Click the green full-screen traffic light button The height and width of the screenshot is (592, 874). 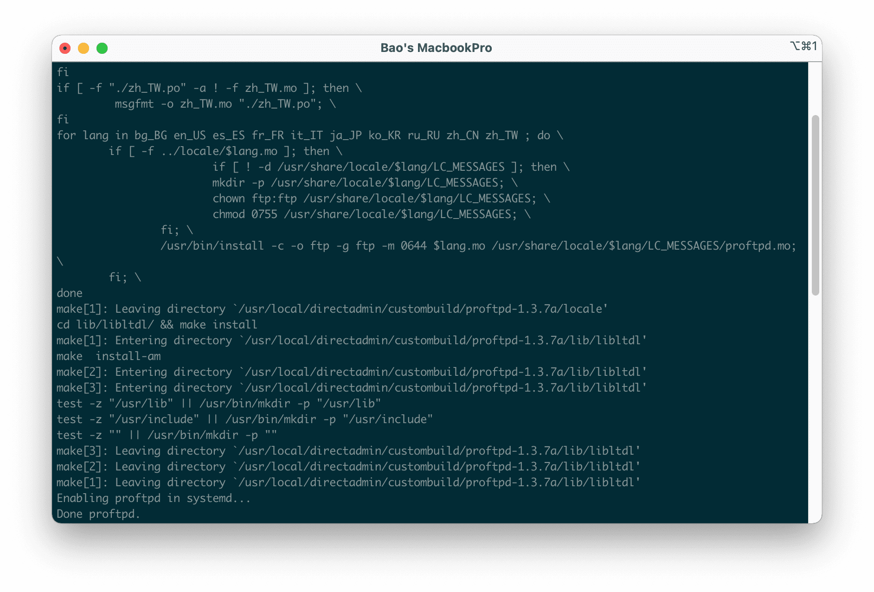102,48
